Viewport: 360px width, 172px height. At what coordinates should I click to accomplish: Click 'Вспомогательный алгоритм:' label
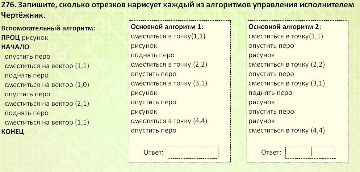(48, 29)
